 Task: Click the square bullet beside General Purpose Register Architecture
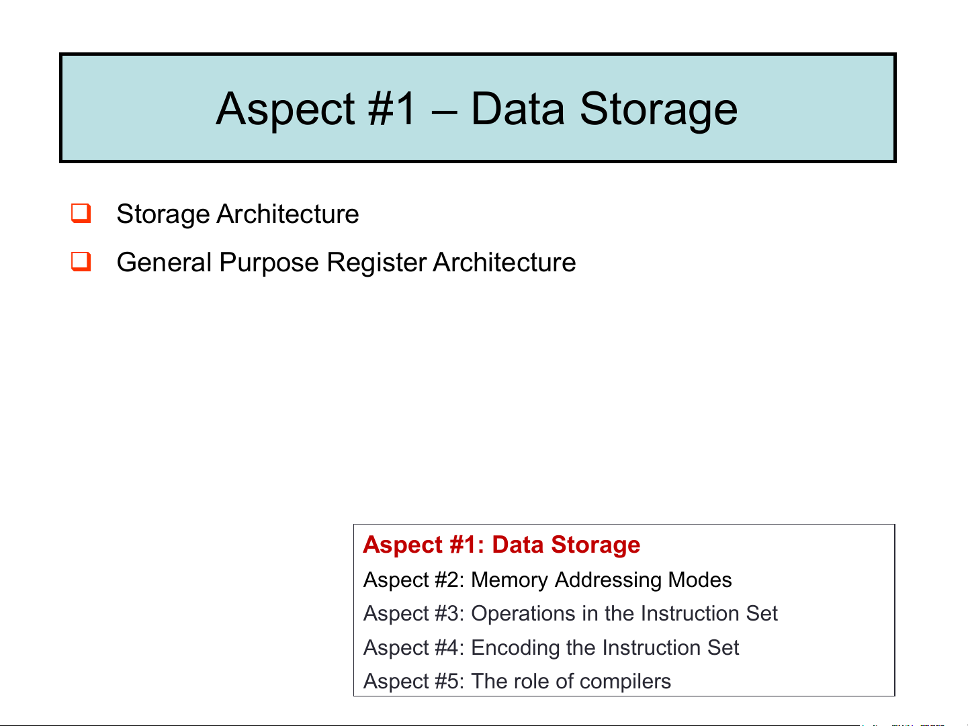pyautogui.click(x=81, y=261)
